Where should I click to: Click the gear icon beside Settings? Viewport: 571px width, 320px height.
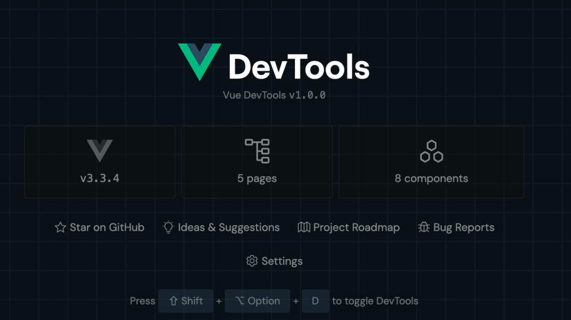pos(252,261)
